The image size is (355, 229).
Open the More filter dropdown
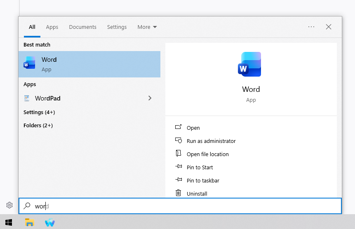coord(147,27)
